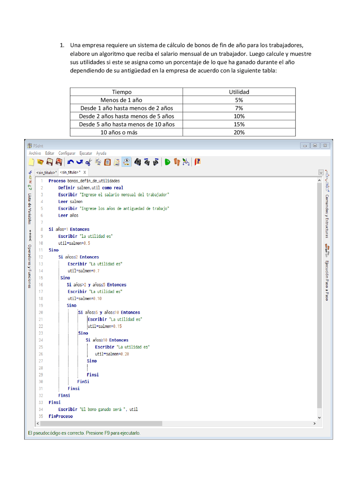Open the Ejecutar menu
The width and height of the screenshot is (345, 489).
tap(86, 153)
